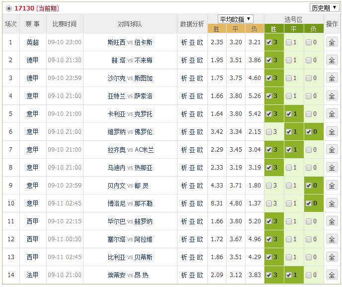Click the 毕尔巴 home team link
Screen dimensions: 342x287
pos(116,221)
